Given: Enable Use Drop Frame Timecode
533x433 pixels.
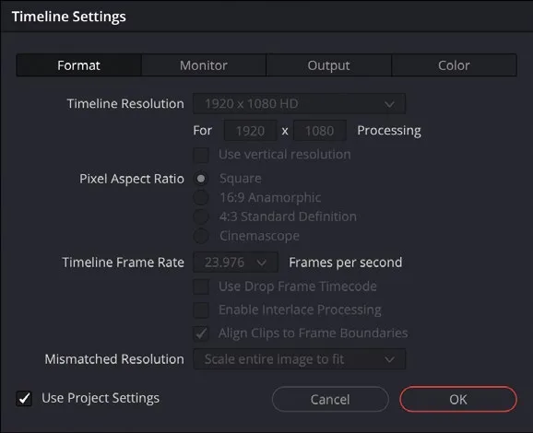Looking at the screenshot, I should pos(201,287).
